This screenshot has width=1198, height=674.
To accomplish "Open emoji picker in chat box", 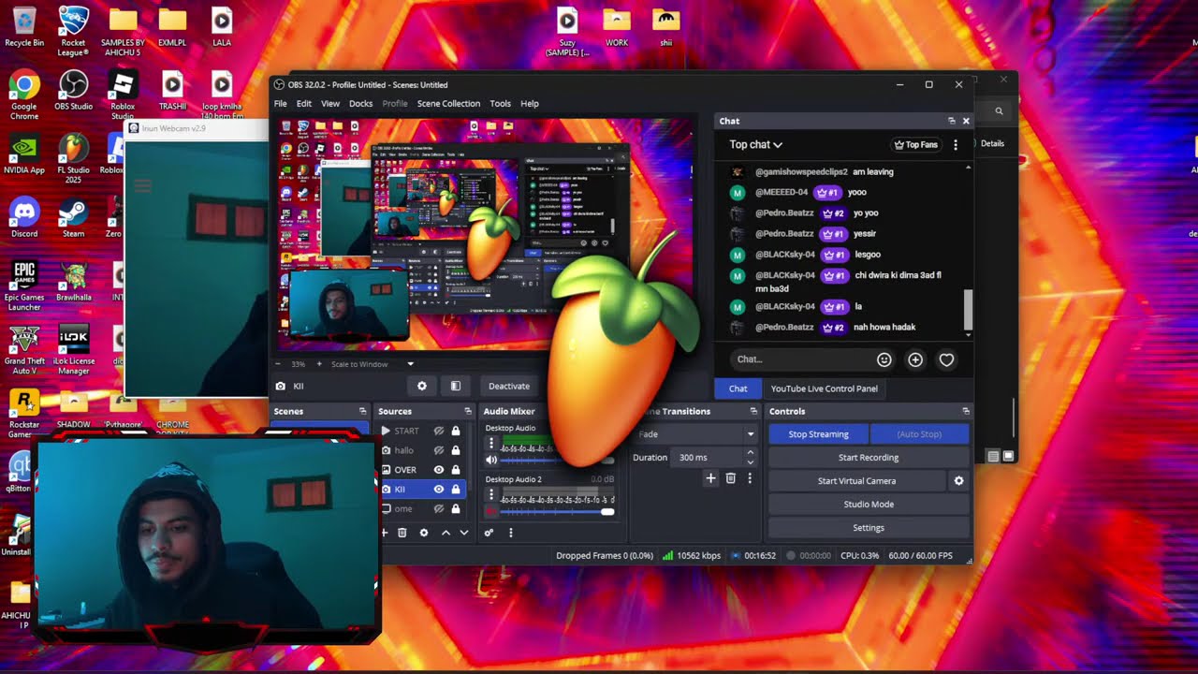I will click(x=884, y=359).
